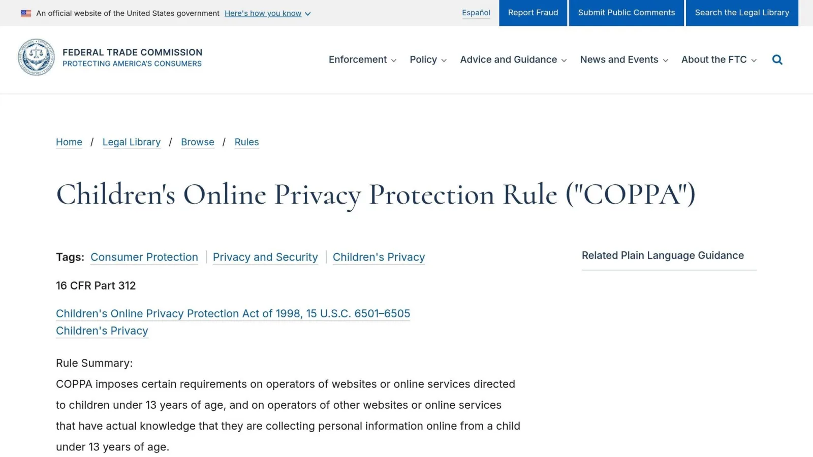Click the Report Fraud button
Viewport: 813px width, 457px height.
pos(533,13)
